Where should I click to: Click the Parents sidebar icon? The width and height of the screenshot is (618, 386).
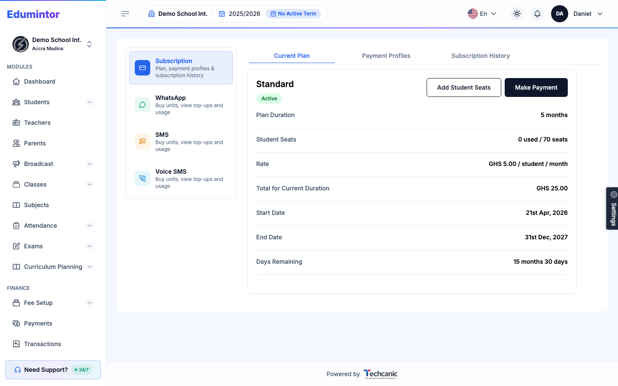[x=16, y=143]
